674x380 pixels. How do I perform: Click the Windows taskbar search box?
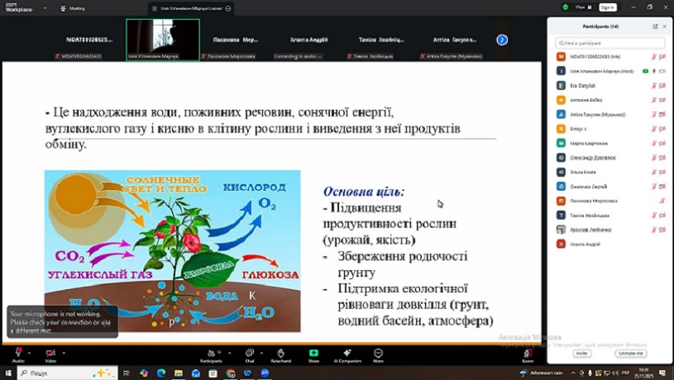coord(68,373)
